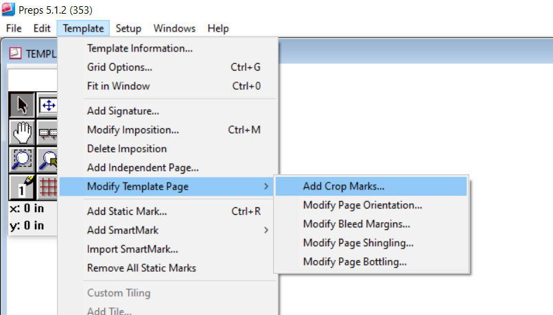This screenshot has width=553, height=315.
Task: Open the Setup menu
Action: coord(128,28)
